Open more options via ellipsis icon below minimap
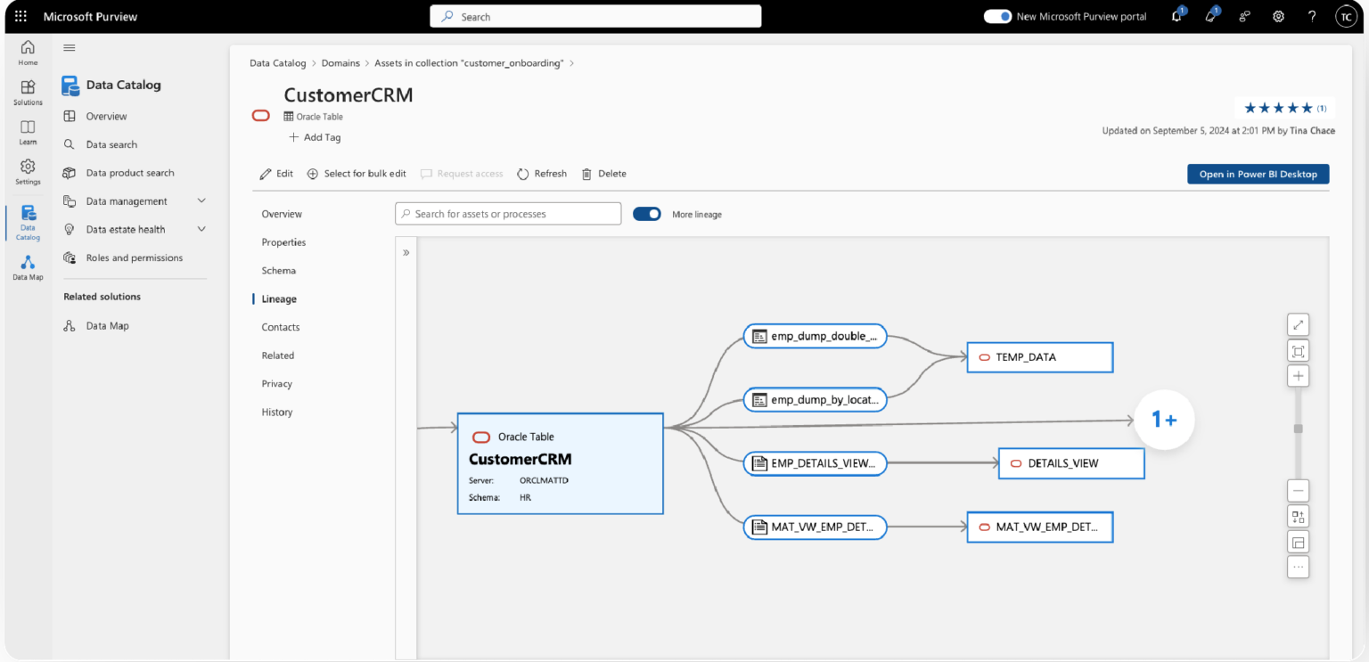 (x=1298, y=567)
